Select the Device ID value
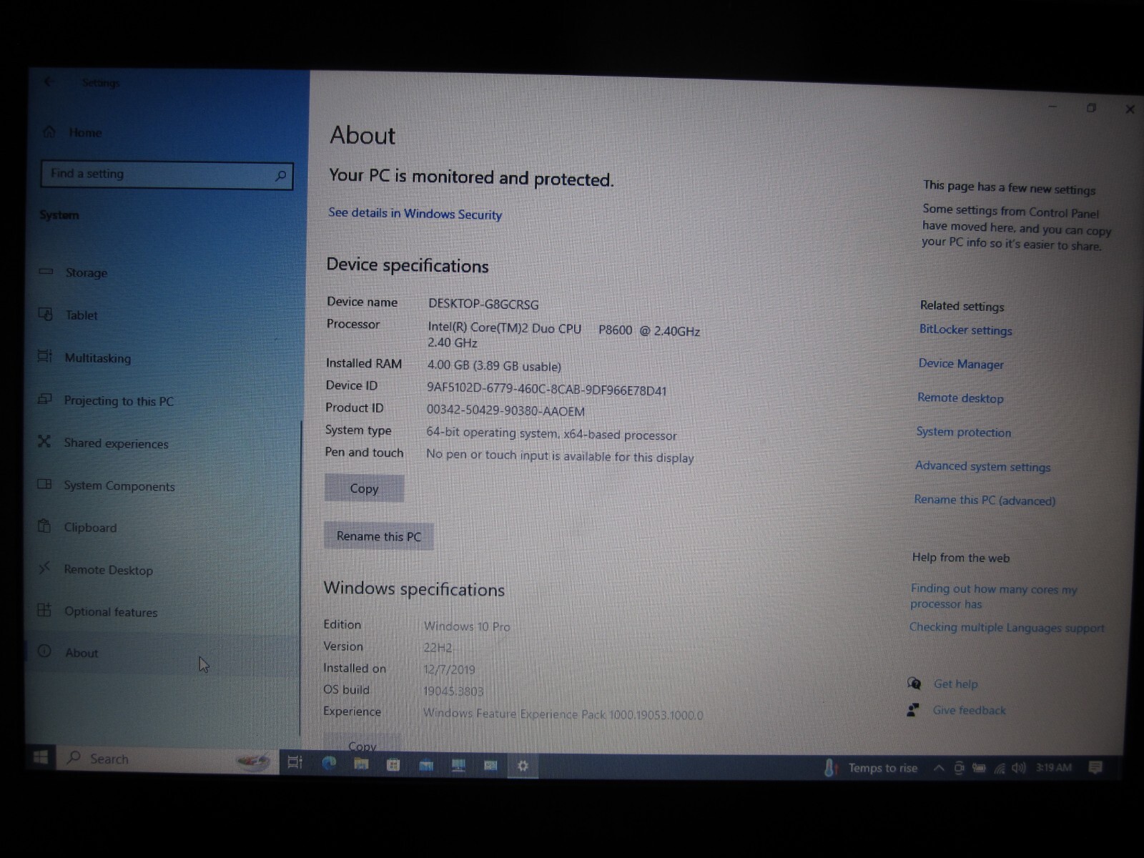This screenshot has width=1144, height=858. click(546, 390)
